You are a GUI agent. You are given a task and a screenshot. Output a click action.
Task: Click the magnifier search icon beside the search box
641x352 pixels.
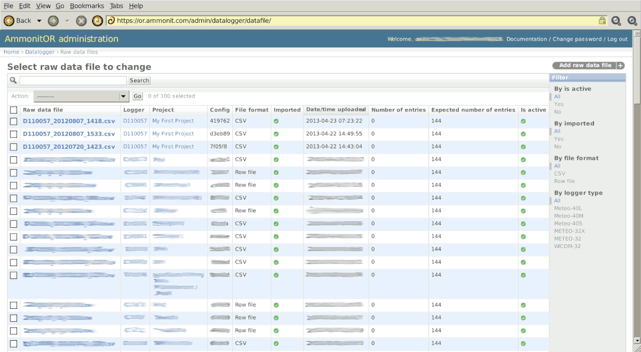click(12, 79)
